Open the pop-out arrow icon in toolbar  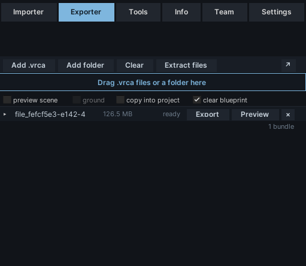(x=289, y=65)
